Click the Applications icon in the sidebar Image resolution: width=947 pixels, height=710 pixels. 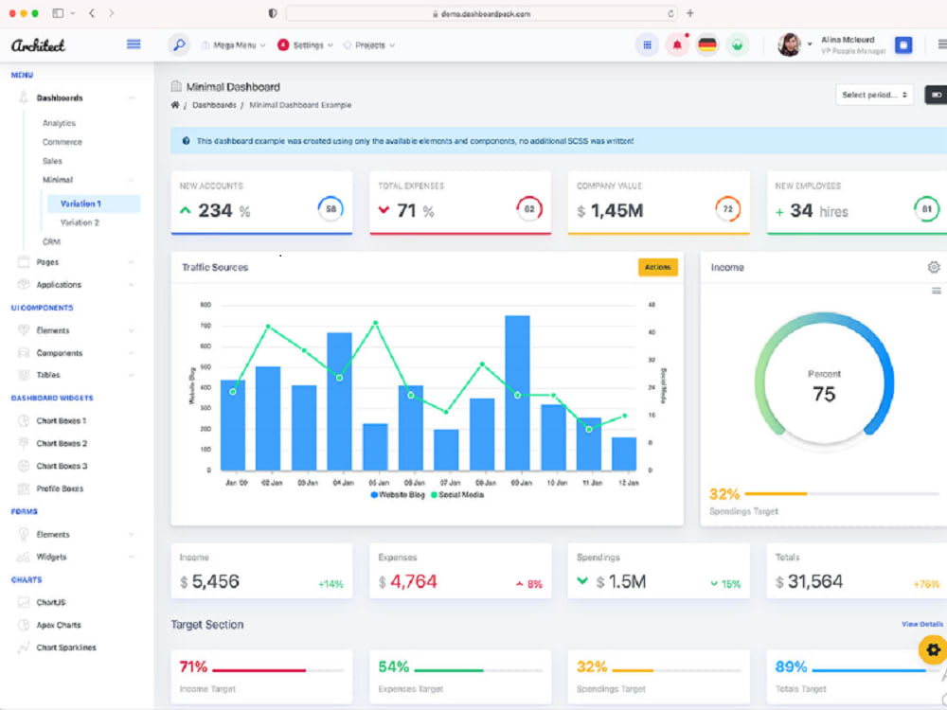click(x=24, y=284)
